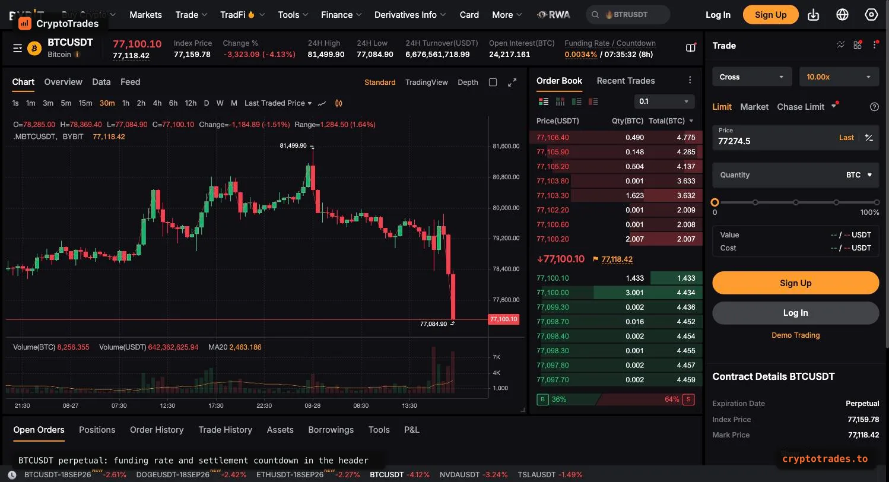The height and width of the screenshot is (482, 889).
Task: Click the 100% end of quantity slider
Action: tap(877, 202)
